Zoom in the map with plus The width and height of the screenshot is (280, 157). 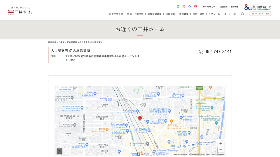click(x=221, y=143)
